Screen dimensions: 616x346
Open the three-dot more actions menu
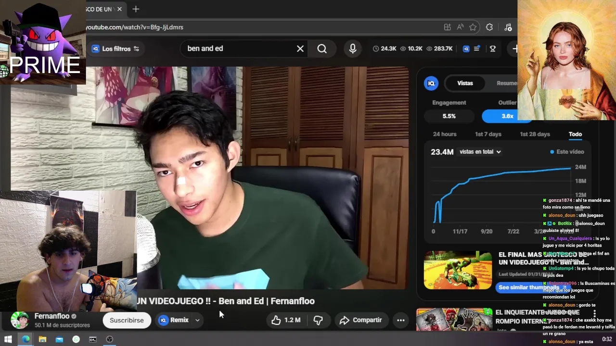[400, 320]
